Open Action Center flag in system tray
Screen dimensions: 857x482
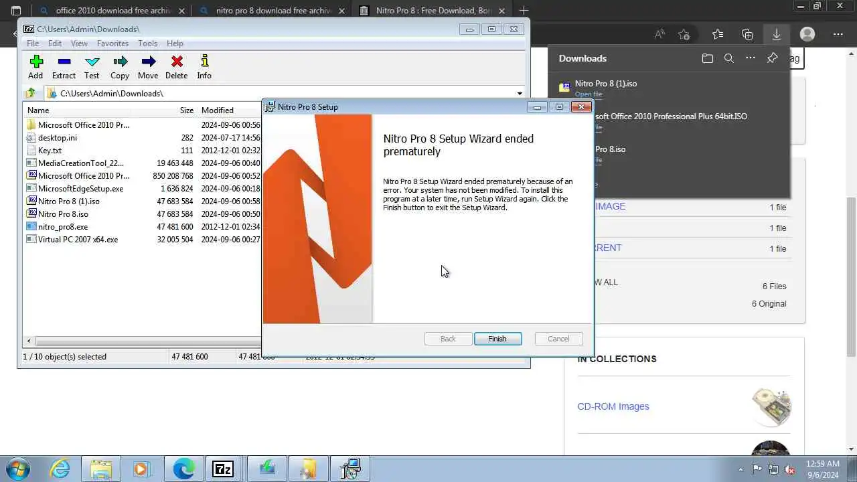pos(757,469)
